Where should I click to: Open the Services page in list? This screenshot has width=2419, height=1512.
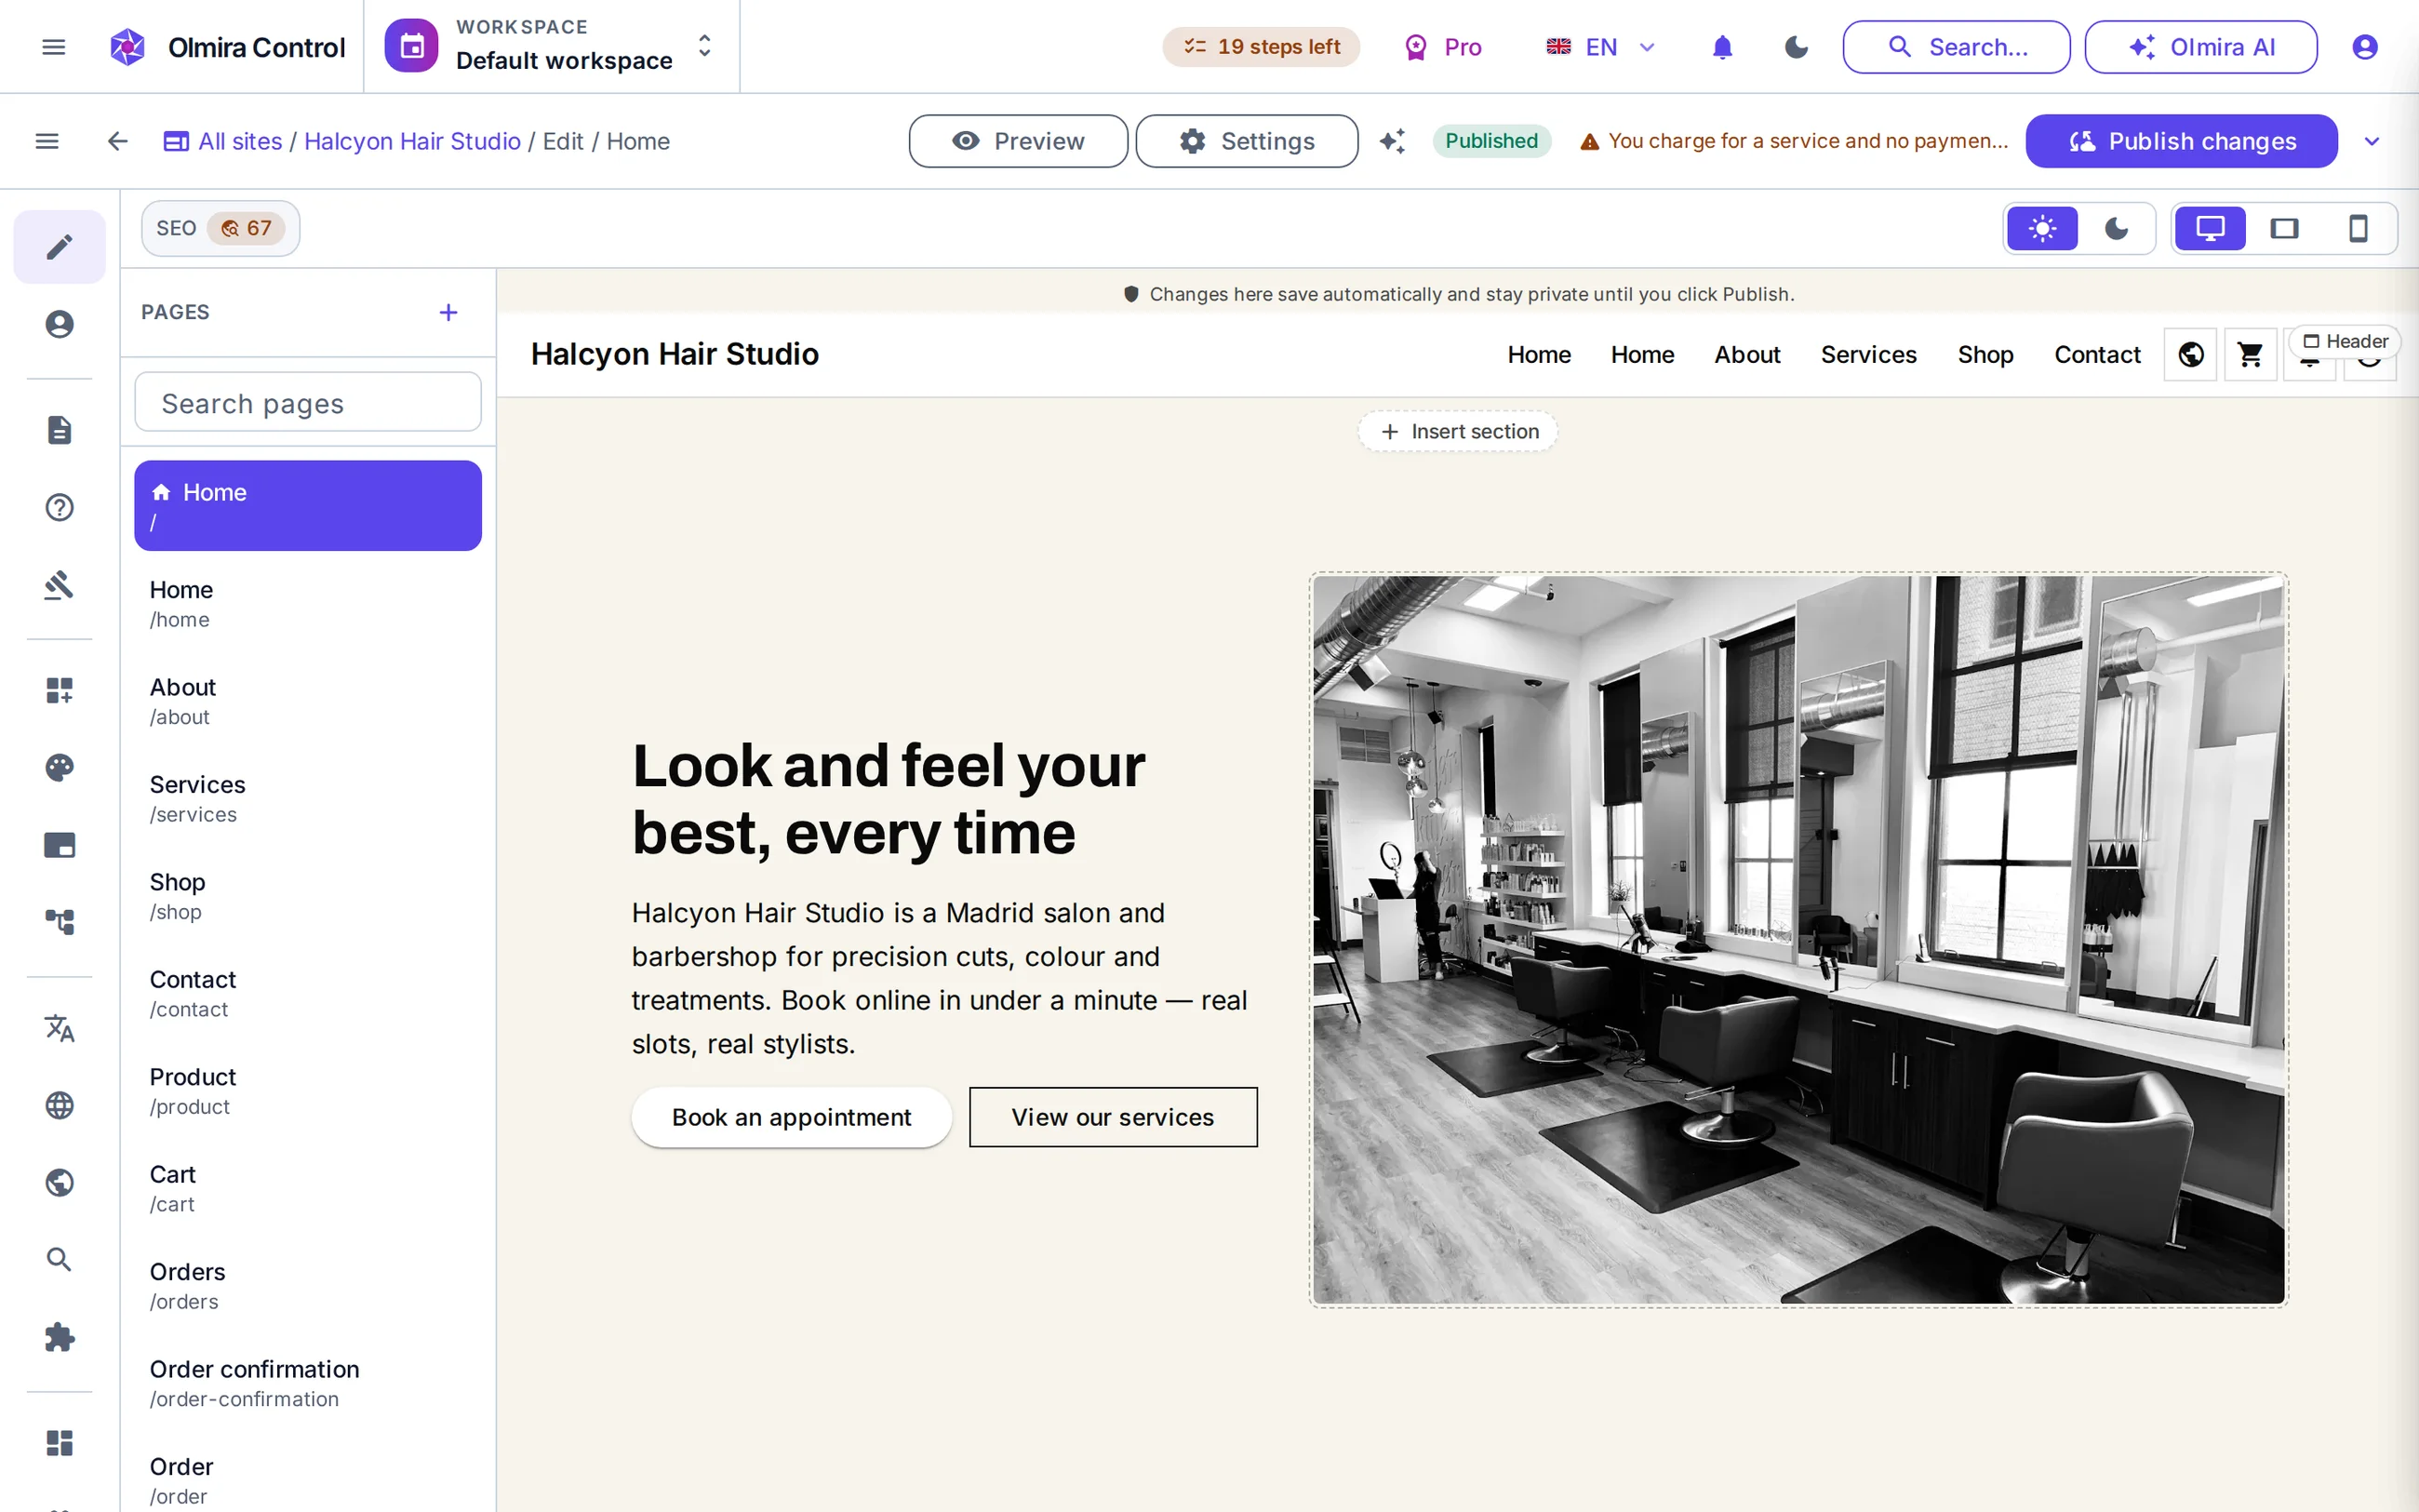[308, 799]
